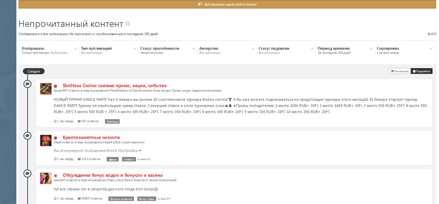Mark all content read via title checkbox
Screen dimensions: 439x204
click(128, 24)
